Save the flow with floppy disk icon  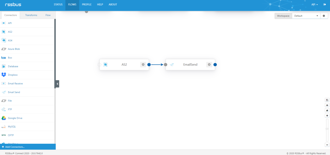click(327, 100)
